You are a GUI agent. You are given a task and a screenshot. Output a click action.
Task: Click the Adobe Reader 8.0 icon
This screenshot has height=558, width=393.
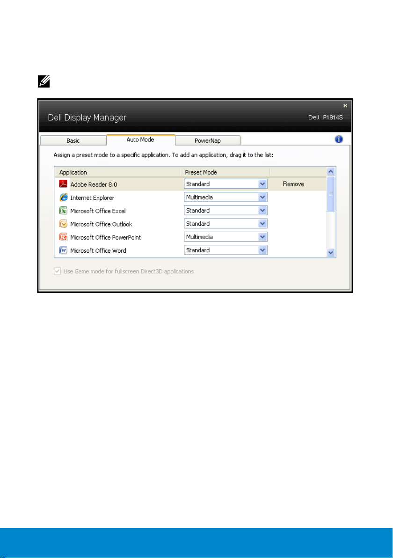click(63, 184)
